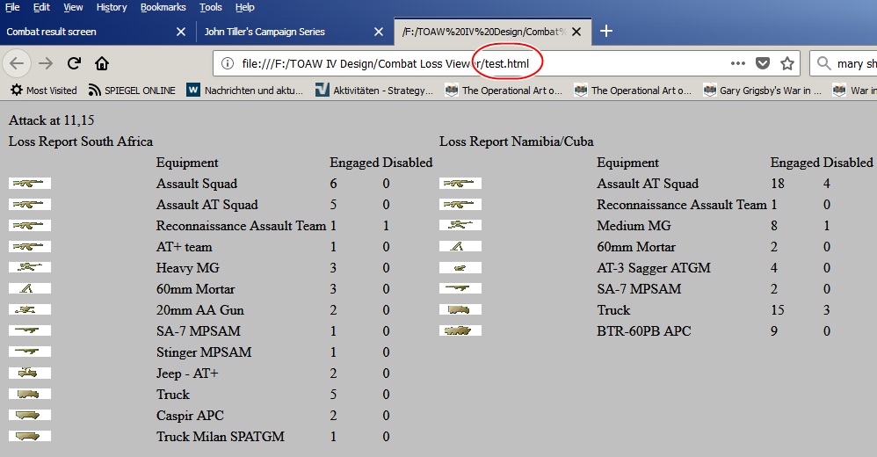Click 'Caspir APC' equipment name

tap(190, 416)
